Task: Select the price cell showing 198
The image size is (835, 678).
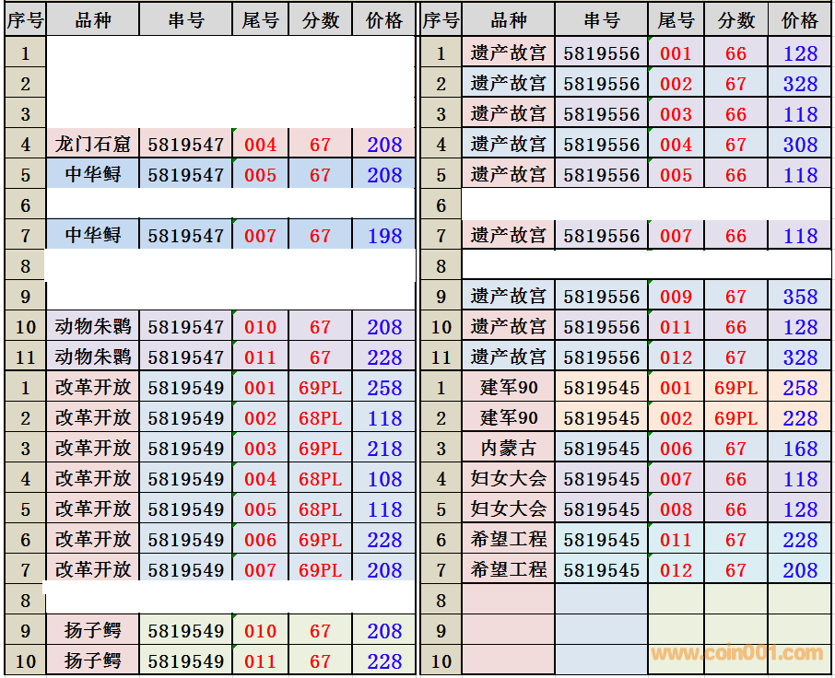Action: (x=384, y=236)
